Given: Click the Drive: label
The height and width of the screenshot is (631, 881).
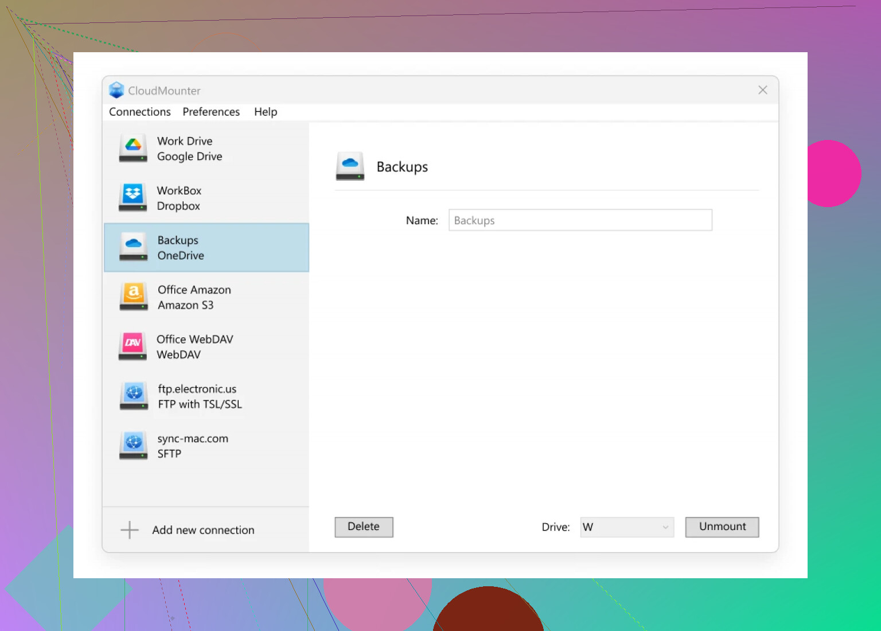Looking at the screenshot, I should pos(556,527).
